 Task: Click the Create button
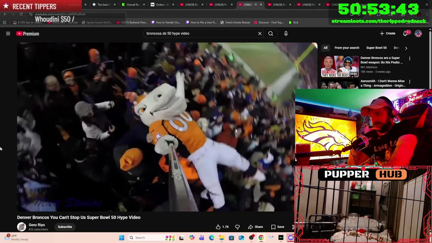(387, 33)
